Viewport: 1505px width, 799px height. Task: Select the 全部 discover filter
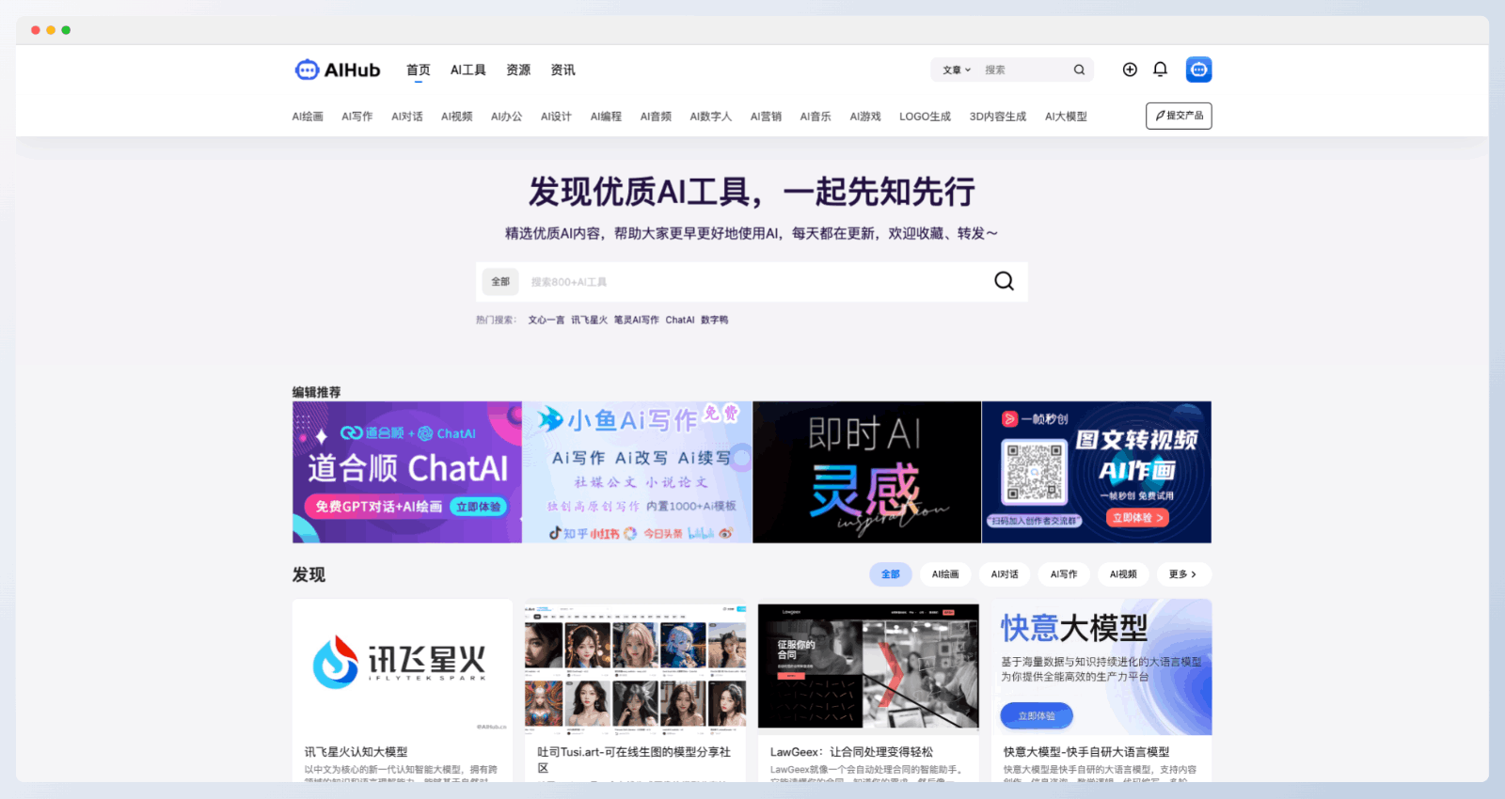[891, 574]
